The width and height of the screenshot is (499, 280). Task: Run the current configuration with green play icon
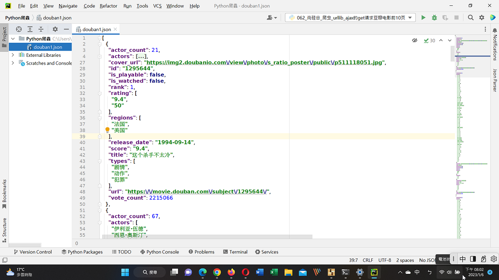click(x=423, y=17)
